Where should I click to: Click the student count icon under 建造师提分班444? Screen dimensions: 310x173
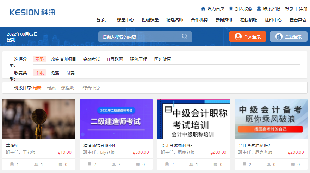coord(114,164)
